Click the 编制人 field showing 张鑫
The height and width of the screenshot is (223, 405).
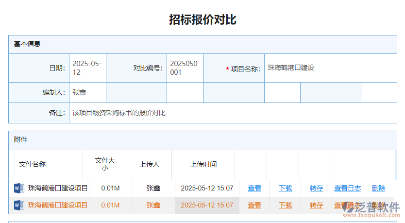coord(87,92)
